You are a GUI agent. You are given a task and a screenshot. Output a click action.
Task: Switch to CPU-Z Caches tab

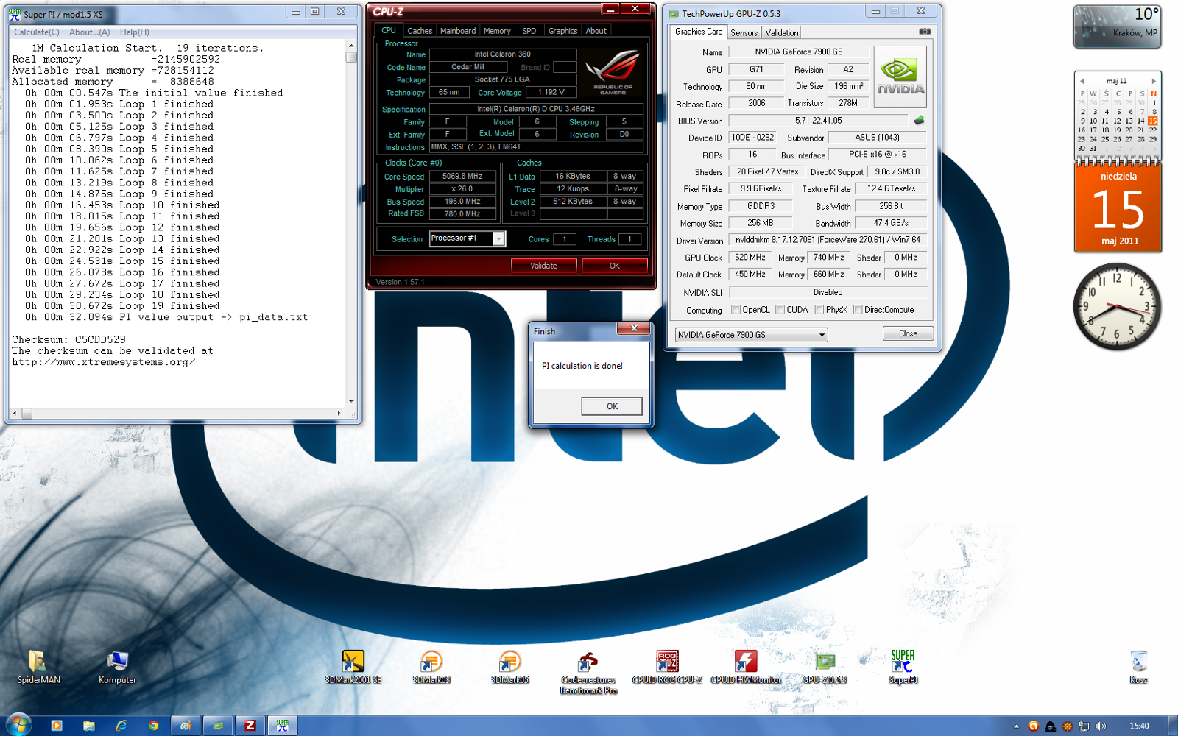pyautogui.click(x=420, y=31)
